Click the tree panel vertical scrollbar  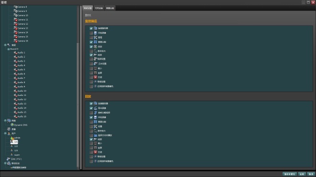[x=78, y=104]
